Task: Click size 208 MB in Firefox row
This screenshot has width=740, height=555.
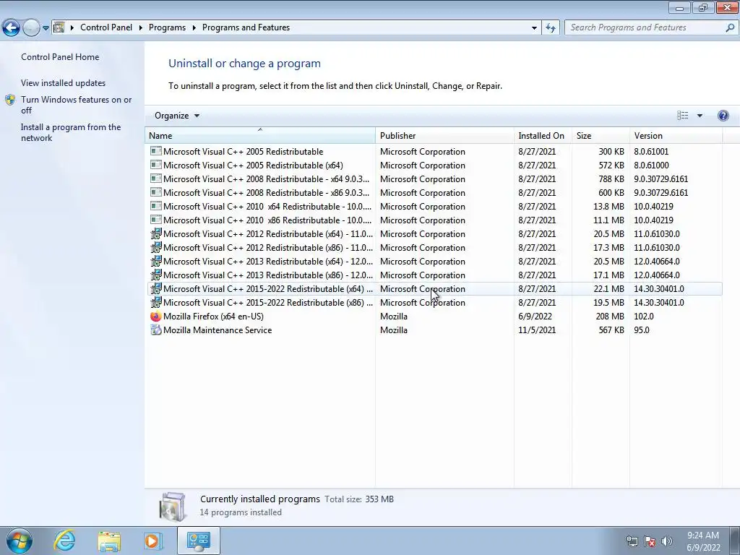Action: point(610,317)
